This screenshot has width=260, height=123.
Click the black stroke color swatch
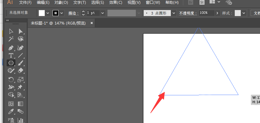coord(55,13)
